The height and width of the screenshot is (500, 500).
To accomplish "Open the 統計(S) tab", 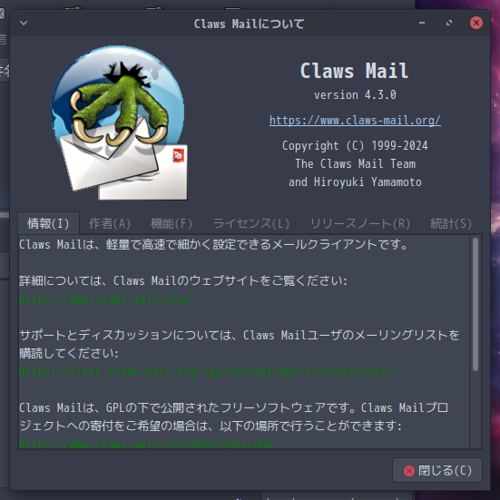I will coord(451,223).
